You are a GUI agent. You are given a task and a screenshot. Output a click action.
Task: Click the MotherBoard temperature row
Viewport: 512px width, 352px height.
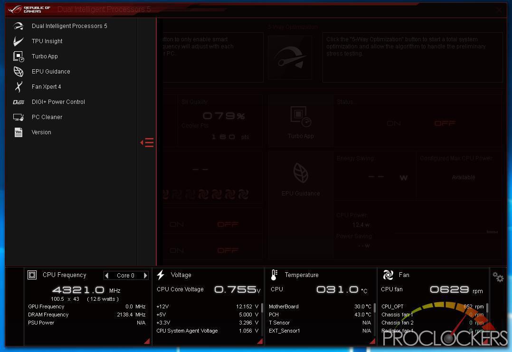pyautogui.click(x=320, y=306)
